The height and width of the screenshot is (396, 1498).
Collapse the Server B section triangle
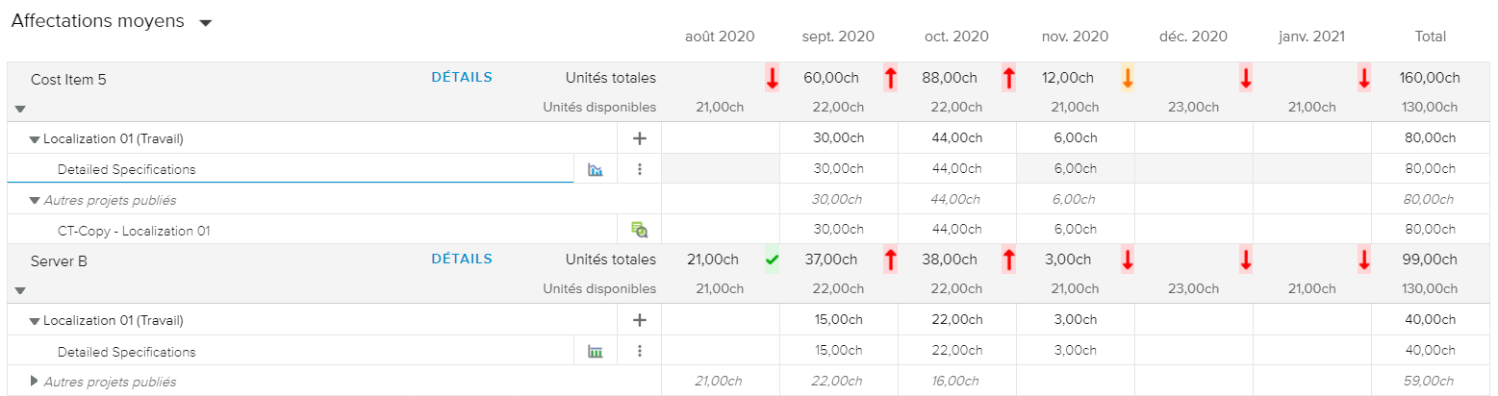tap(20, 290)
